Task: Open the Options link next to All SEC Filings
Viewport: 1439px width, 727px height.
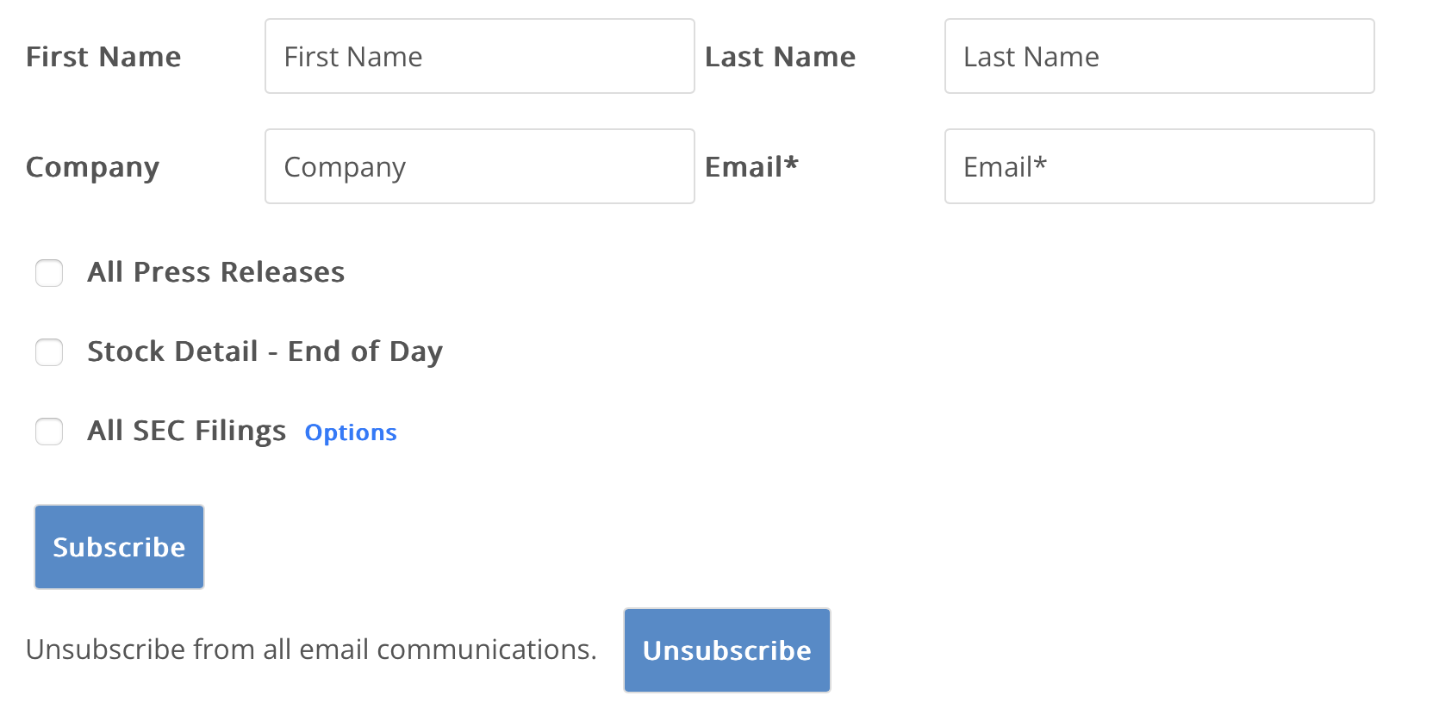Action: 350,432
